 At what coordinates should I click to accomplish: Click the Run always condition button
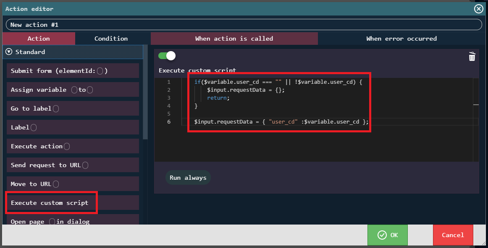[188, 178]
